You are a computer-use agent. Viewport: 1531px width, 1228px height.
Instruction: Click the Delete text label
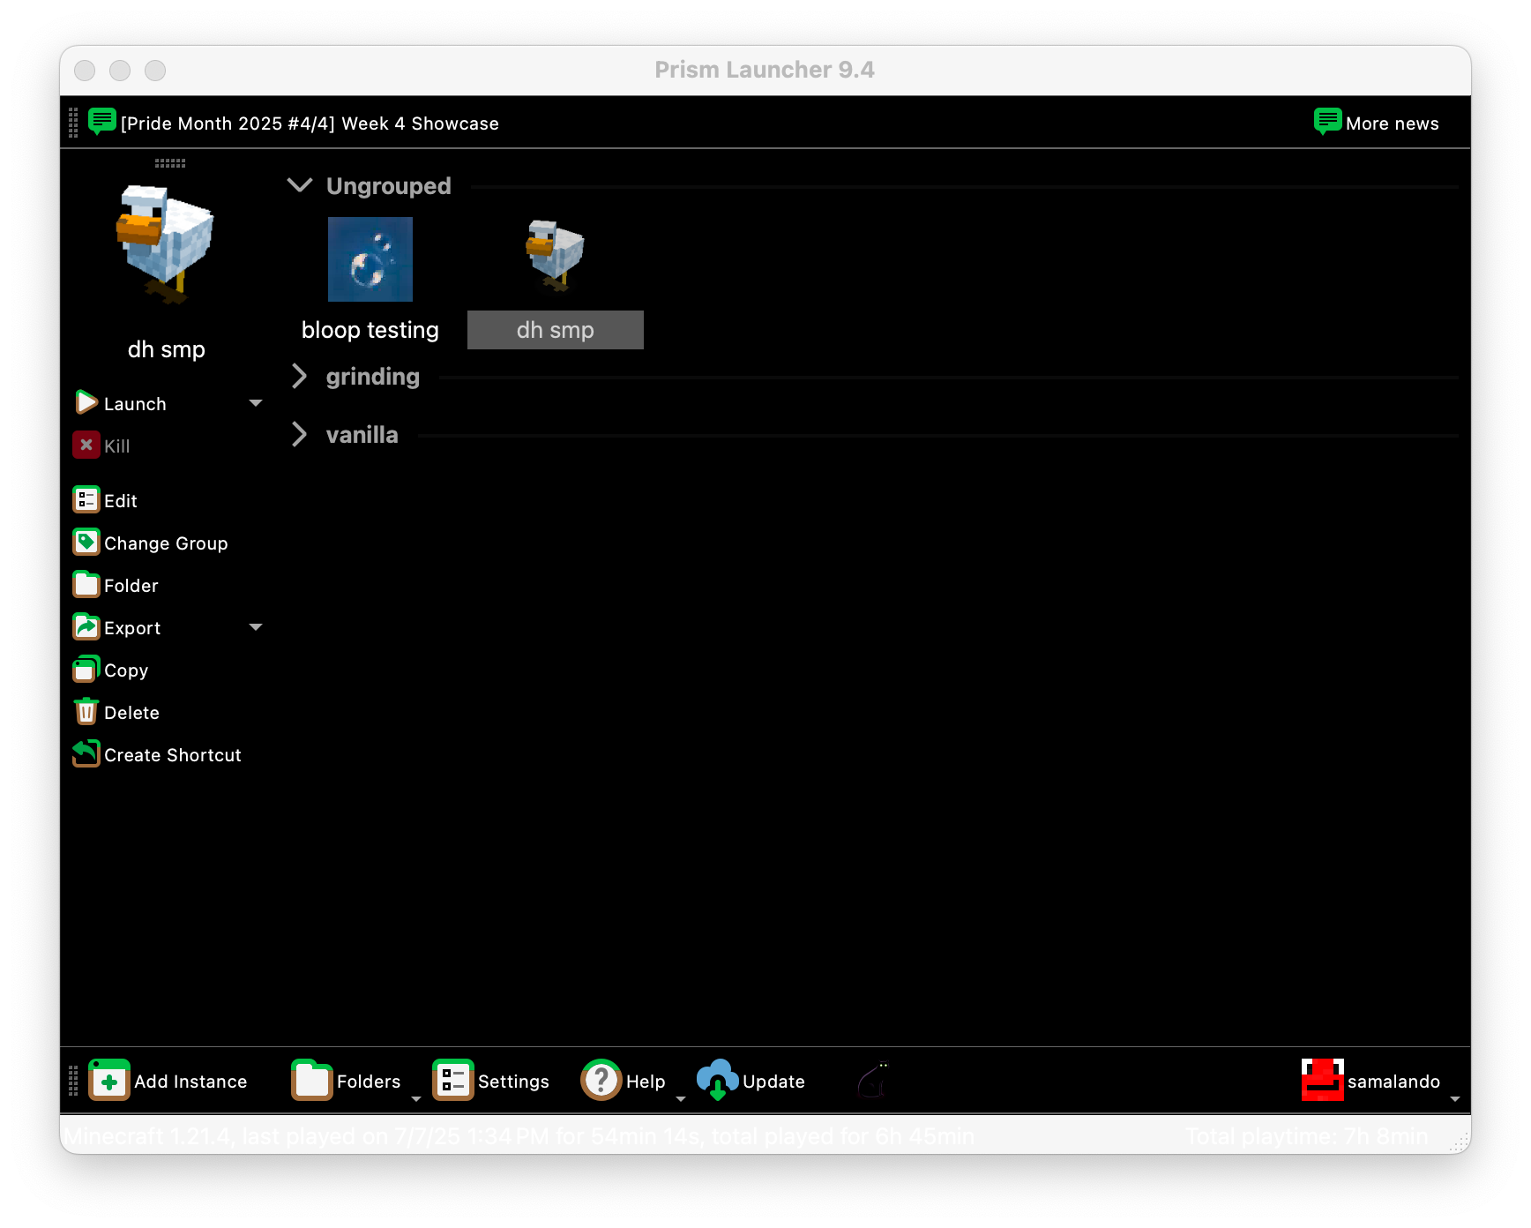coord(131,713)
